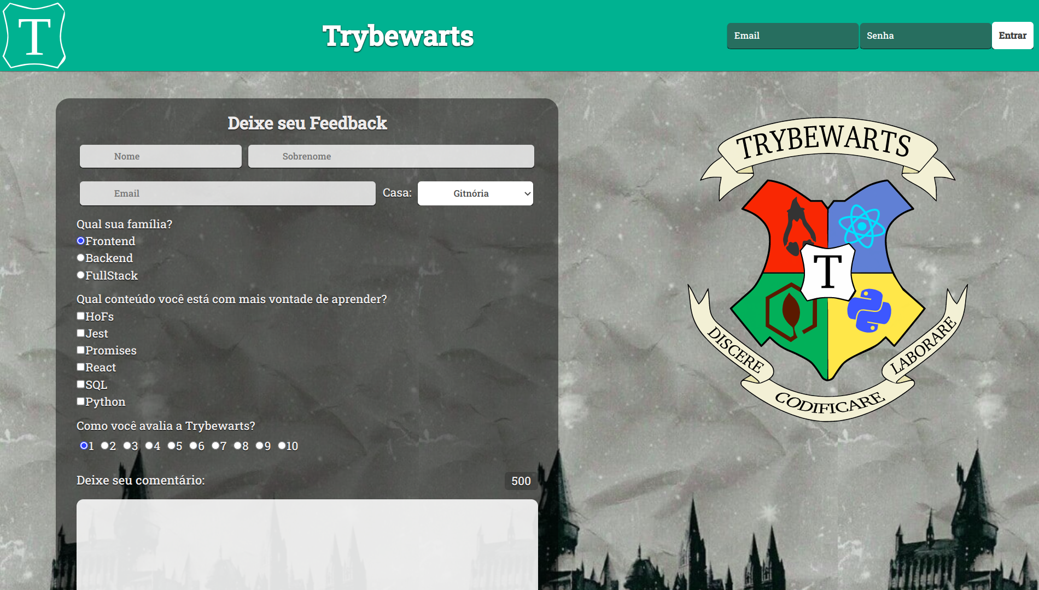Select rating 9 radio button
1039x590 pixels.
pyautogui.click(x=259, y=446)
